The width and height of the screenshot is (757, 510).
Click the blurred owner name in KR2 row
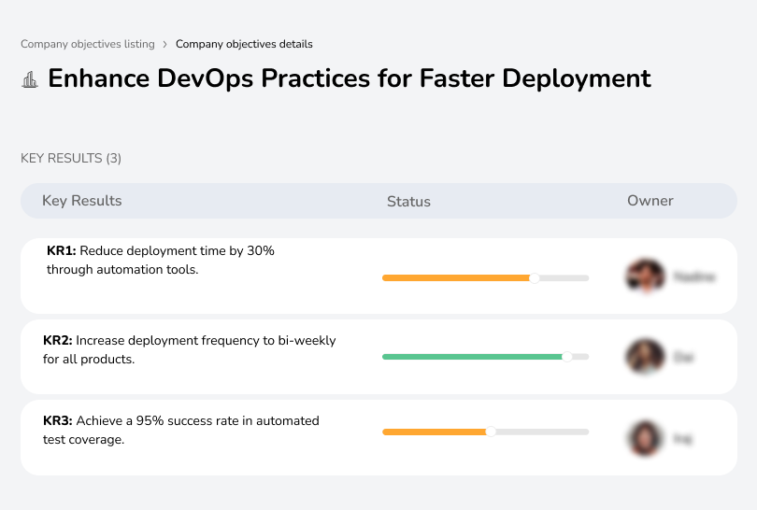(x=683, y=358)
